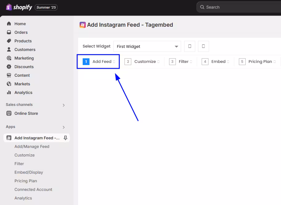
Task: Click the step 3 number badge
Action: (x=172, y=62)
